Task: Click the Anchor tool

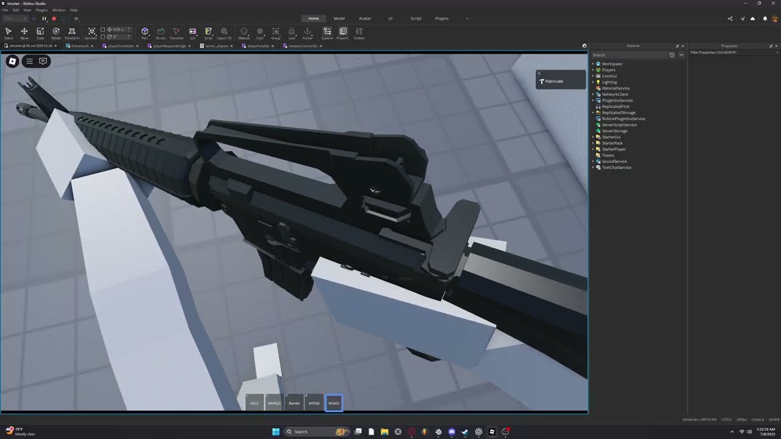Action: (308, 33)
